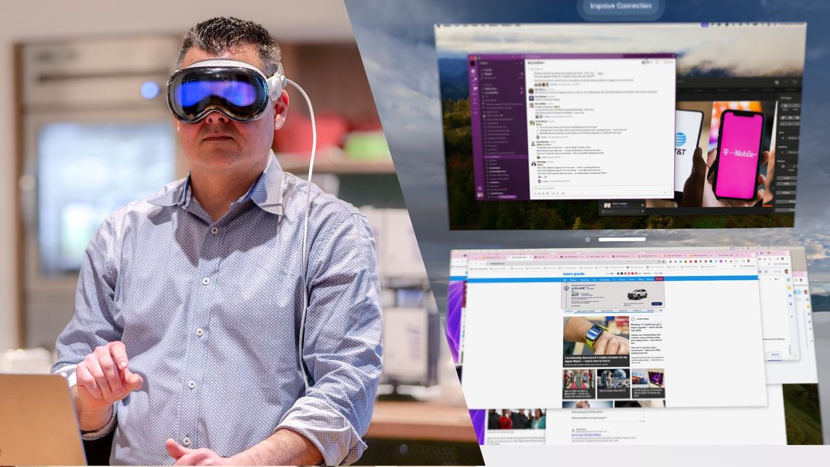
Task: Select the highlighted channel in the Slack sidebar
Action: pos(504,157)
